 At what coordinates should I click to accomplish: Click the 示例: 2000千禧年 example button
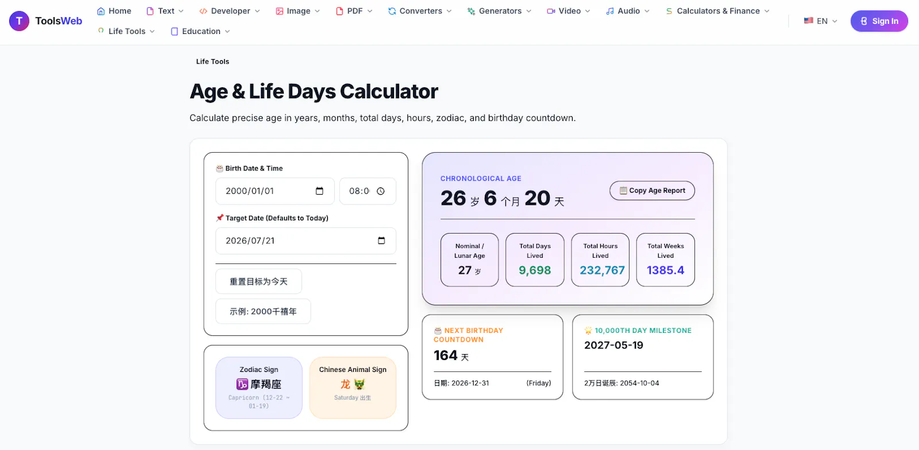pos(263,311)
